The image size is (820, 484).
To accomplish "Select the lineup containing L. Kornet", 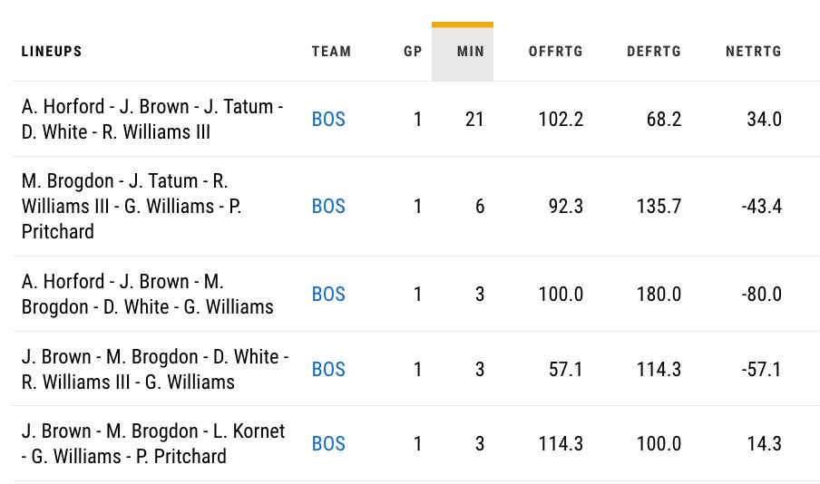I will [x=152, y=444].
